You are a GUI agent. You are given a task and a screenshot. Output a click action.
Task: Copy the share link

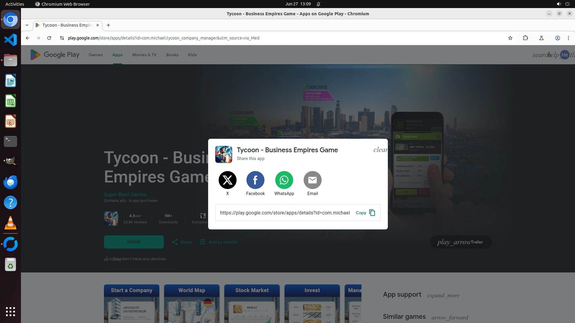pos(365,213)
